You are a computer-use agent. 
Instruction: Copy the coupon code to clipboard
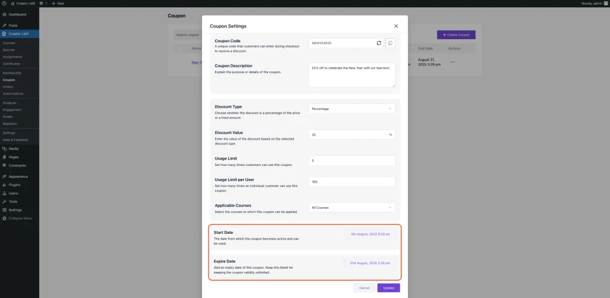click(x=390, y=43)
